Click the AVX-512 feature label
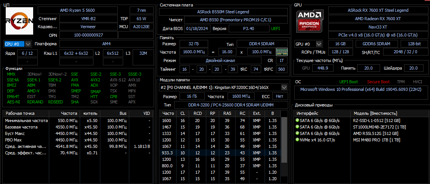 [x=118, y=80]
